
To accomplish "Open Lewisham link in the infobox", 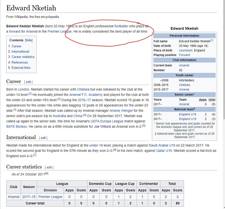I will tap(186, 50).
